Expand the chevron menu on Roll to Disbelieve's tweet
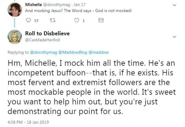185x127 pixels. (x=175, y=37)
